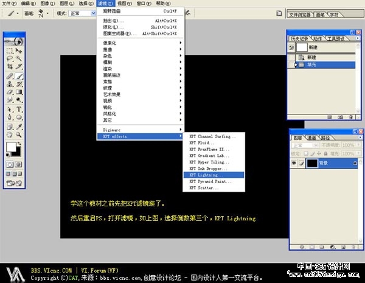Select the Type tool

coord(19,109)
